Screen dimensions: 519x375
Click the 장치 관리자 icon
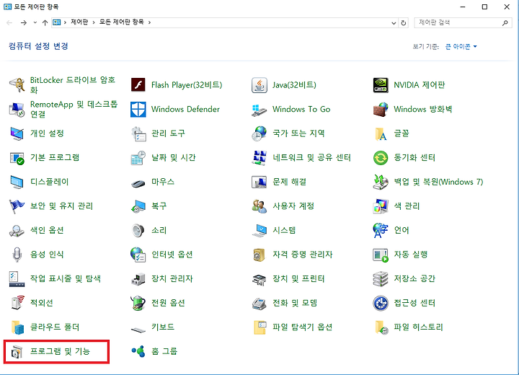(138, 278)
